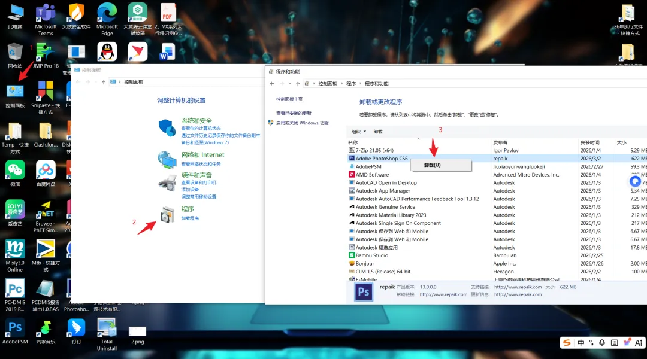The height and width of the screenshot is (359, 647).
Task: Open the Total Uninstall desktop icon
Action: point(107,334)
